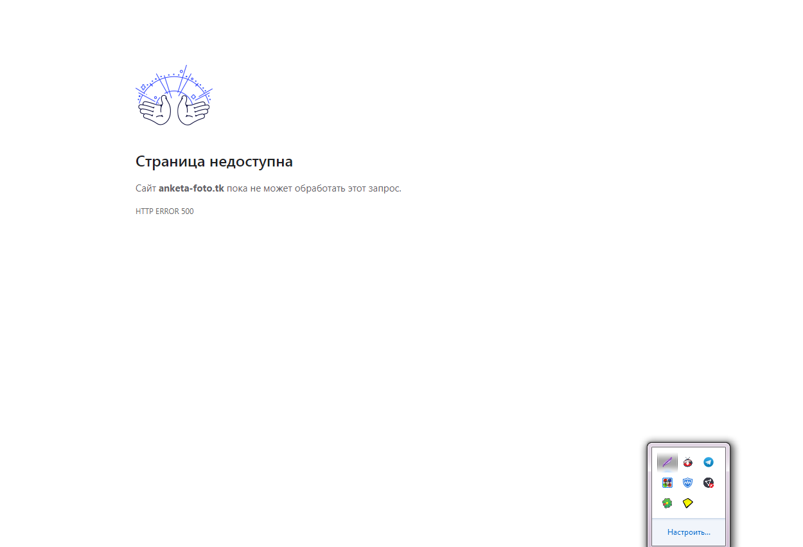Click the left hand in the illustration
This screenshot has height=547, width=803.
[x=155, y=111]
